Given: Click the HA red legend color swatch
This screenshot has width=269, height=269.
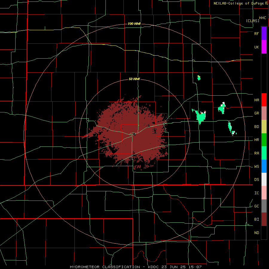Looking at the screenshot, I should tap(264, 100).
